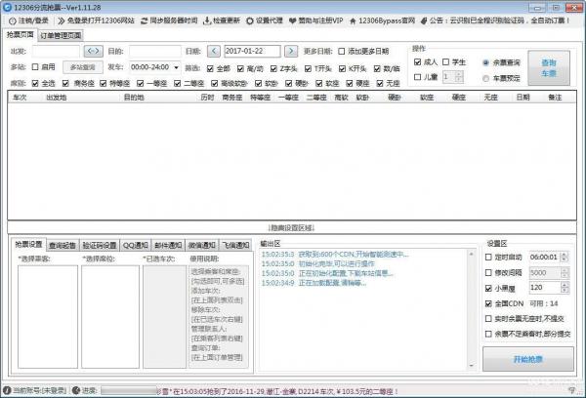
Task: Click the 选择乘客 list box
Action: pyautogui.click(x=48, y=317)
